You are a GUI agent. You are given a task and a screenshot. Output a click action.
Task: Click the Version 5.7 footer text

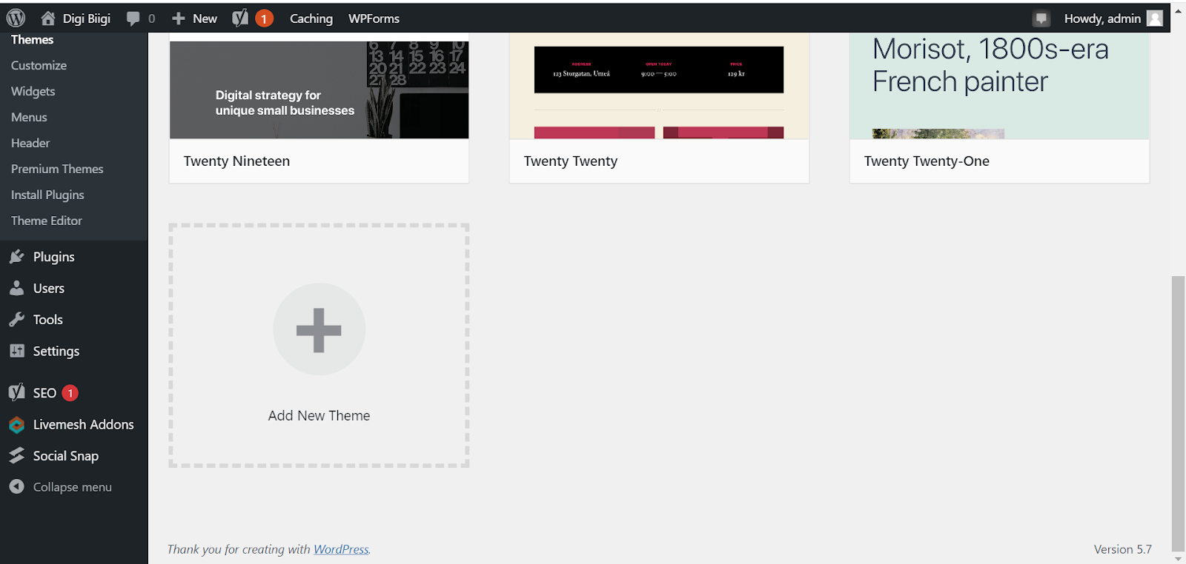[x=1123, y=549]
